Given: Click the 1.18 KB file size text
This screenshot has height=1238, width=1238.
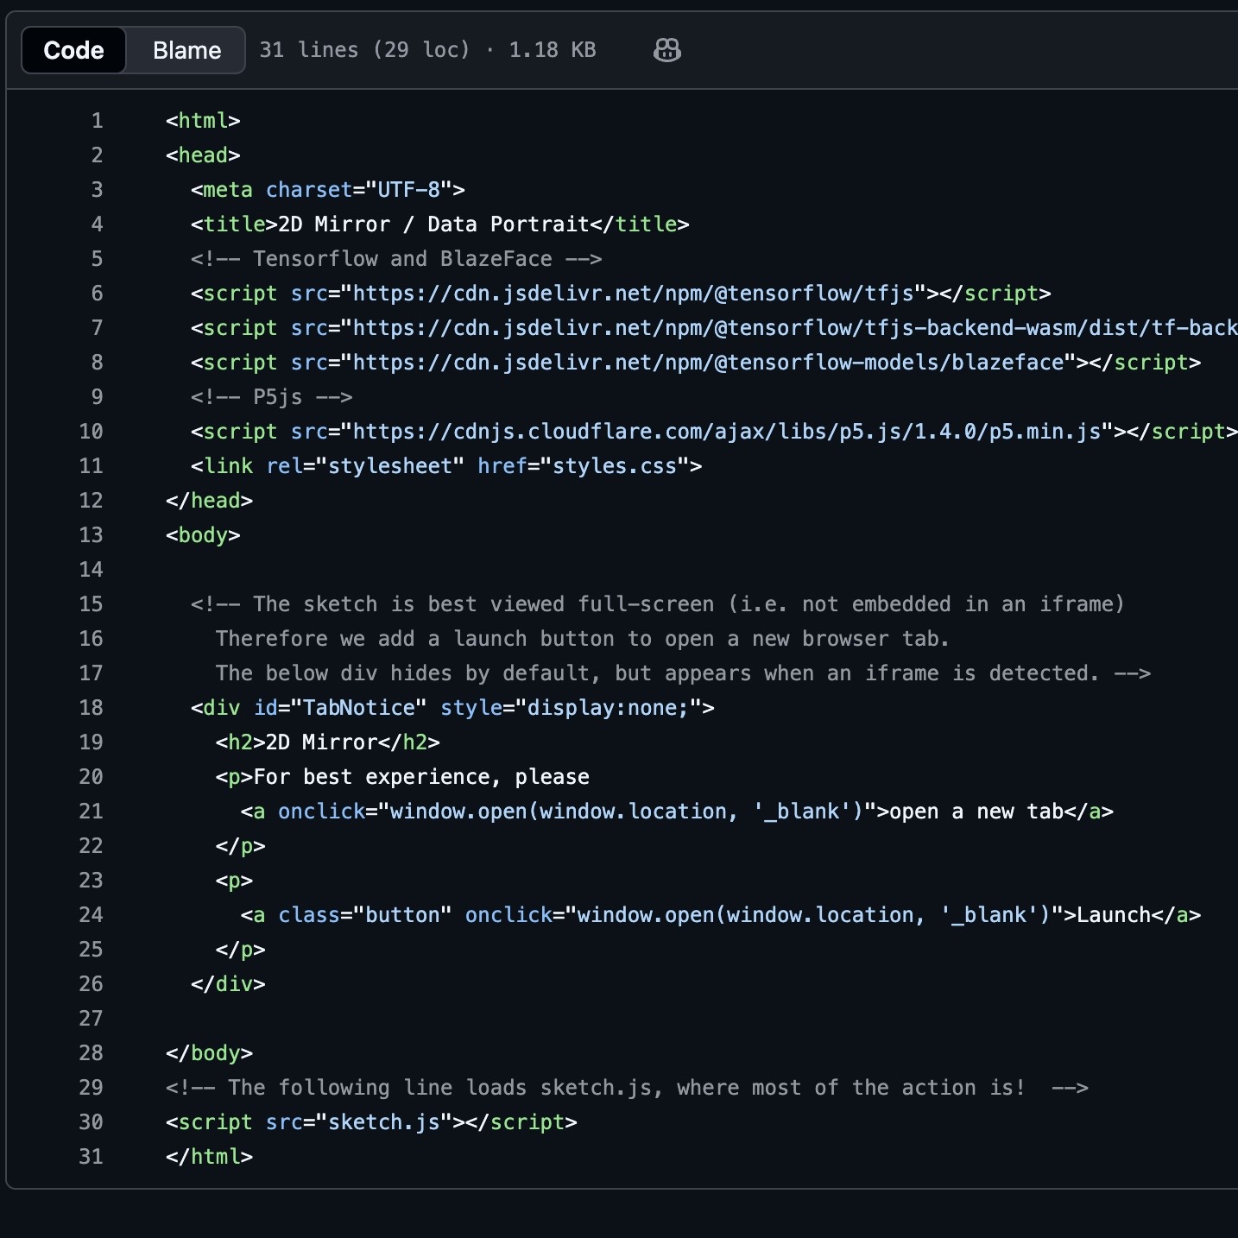Looking at the screenshot, I should [551, 50].
